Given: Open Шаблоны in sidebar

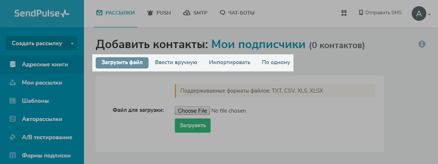Looking at the screenshot, I should [42, 101].
